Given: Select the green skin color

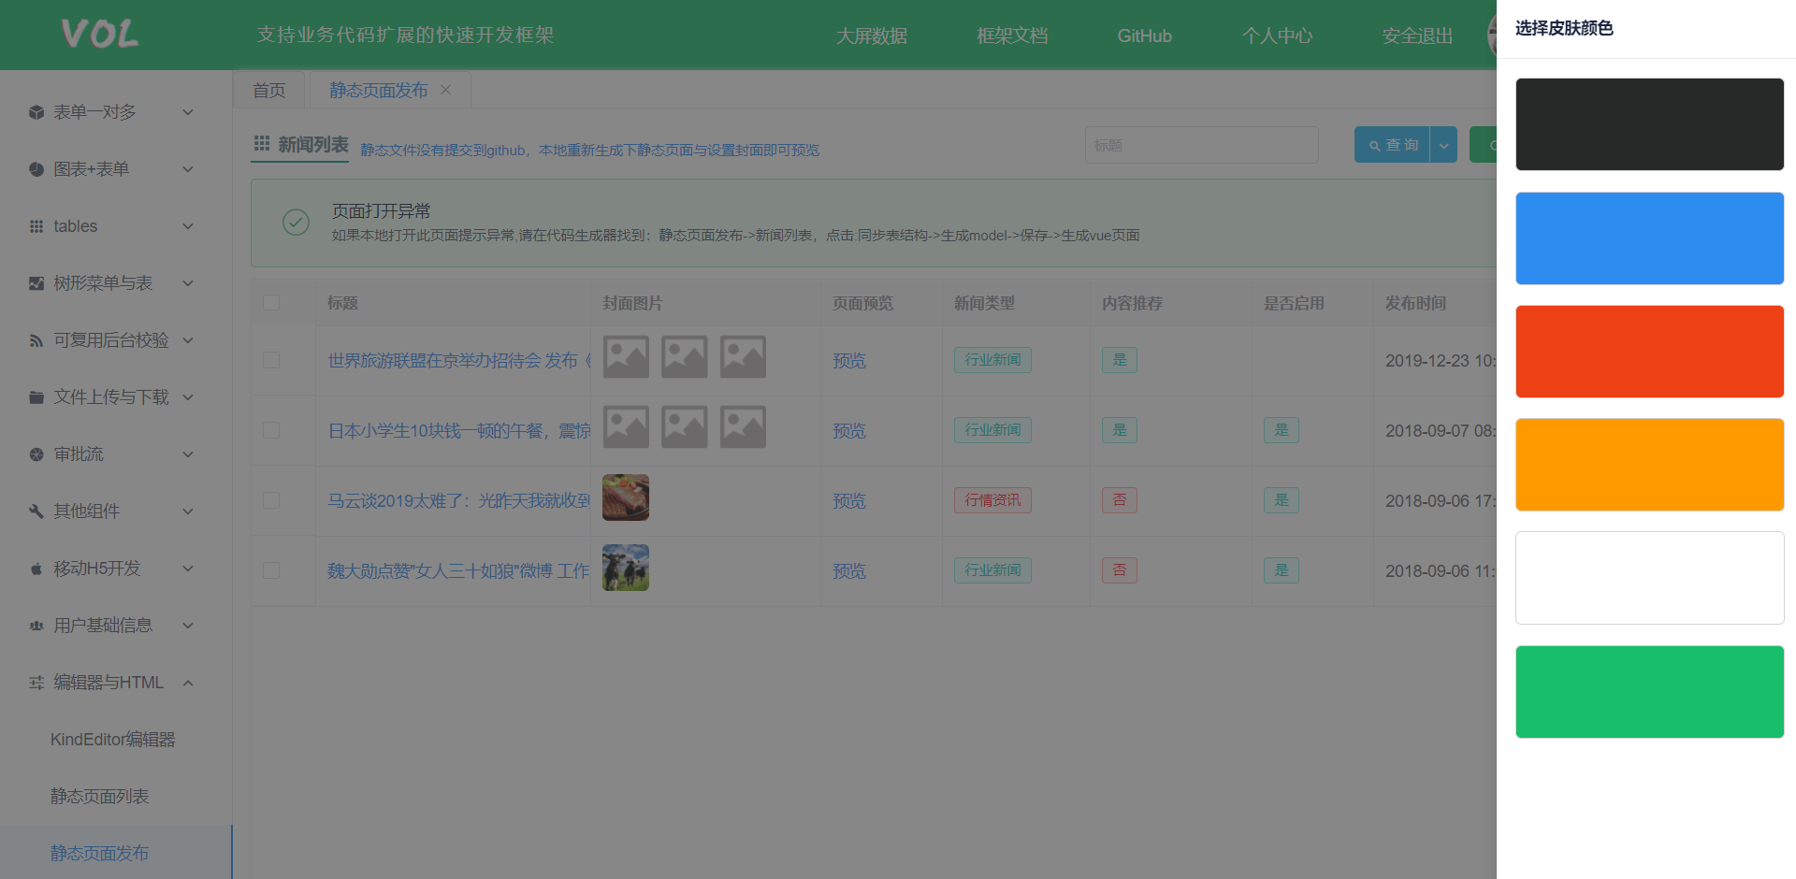Looking at the screenshot, I should [x=1650, y=692].
